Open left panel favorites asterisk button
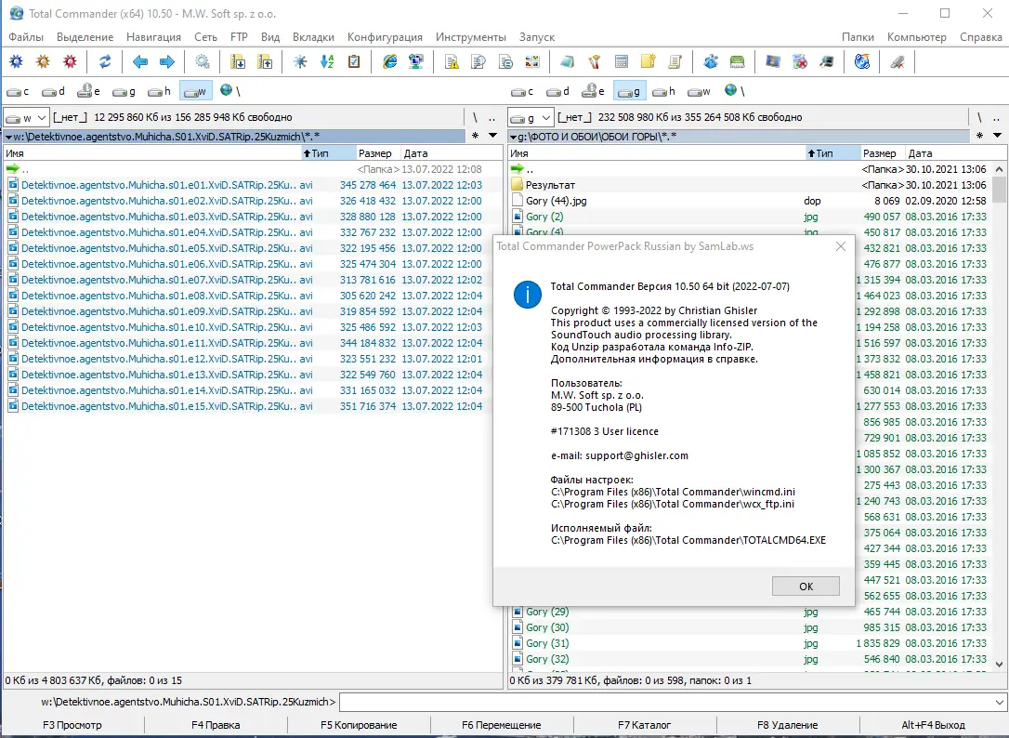 point(475,136)
